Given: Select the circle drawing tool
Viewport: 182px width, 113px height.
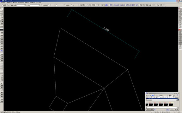Looking at the screenshot, I should click(2, 13).
